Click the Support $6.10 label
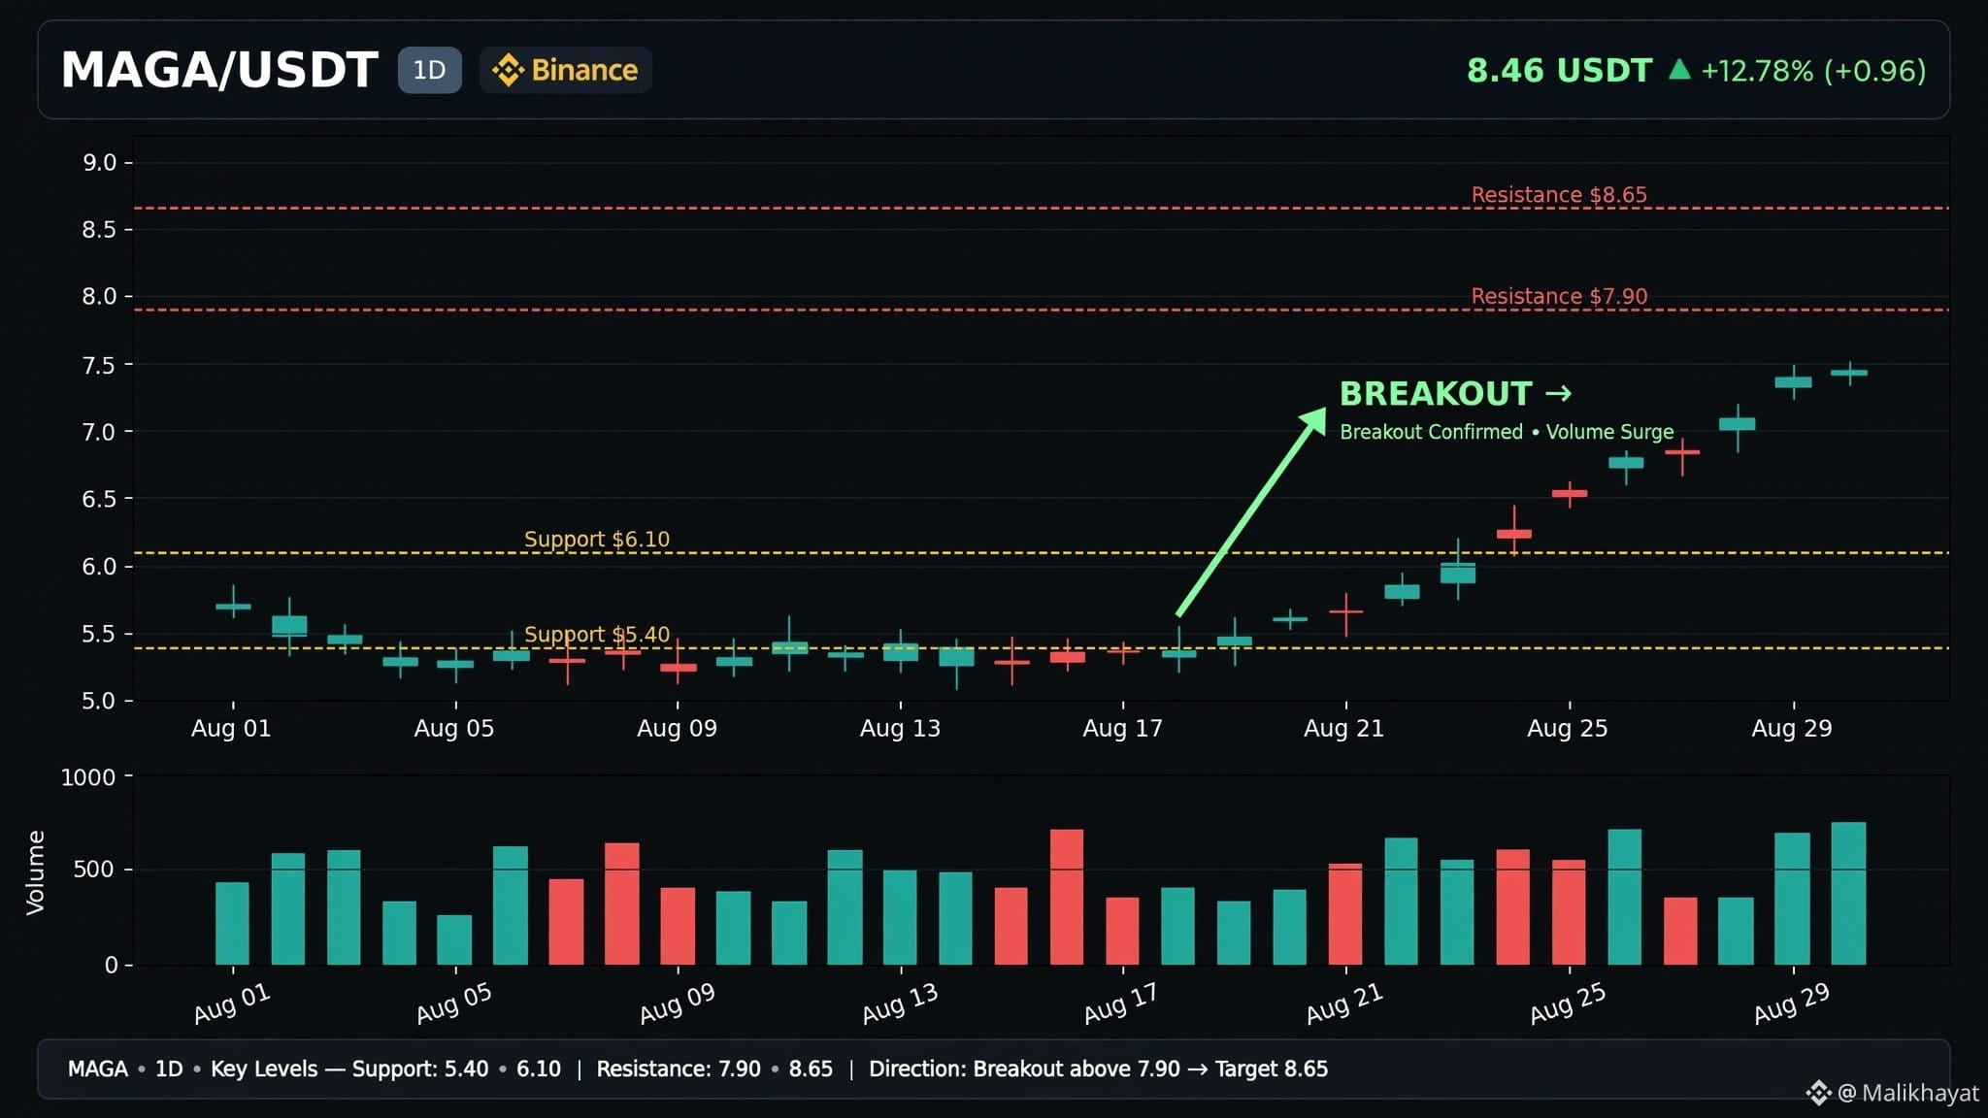This screenshot has width=1988, height=1118. (x=597, y=539)
